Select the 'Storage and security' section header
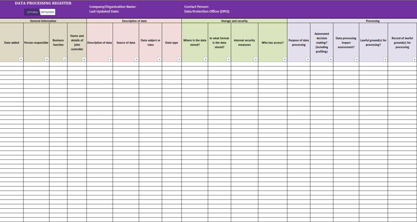This screenshot has height=222, width=417. tap(234, 21)
